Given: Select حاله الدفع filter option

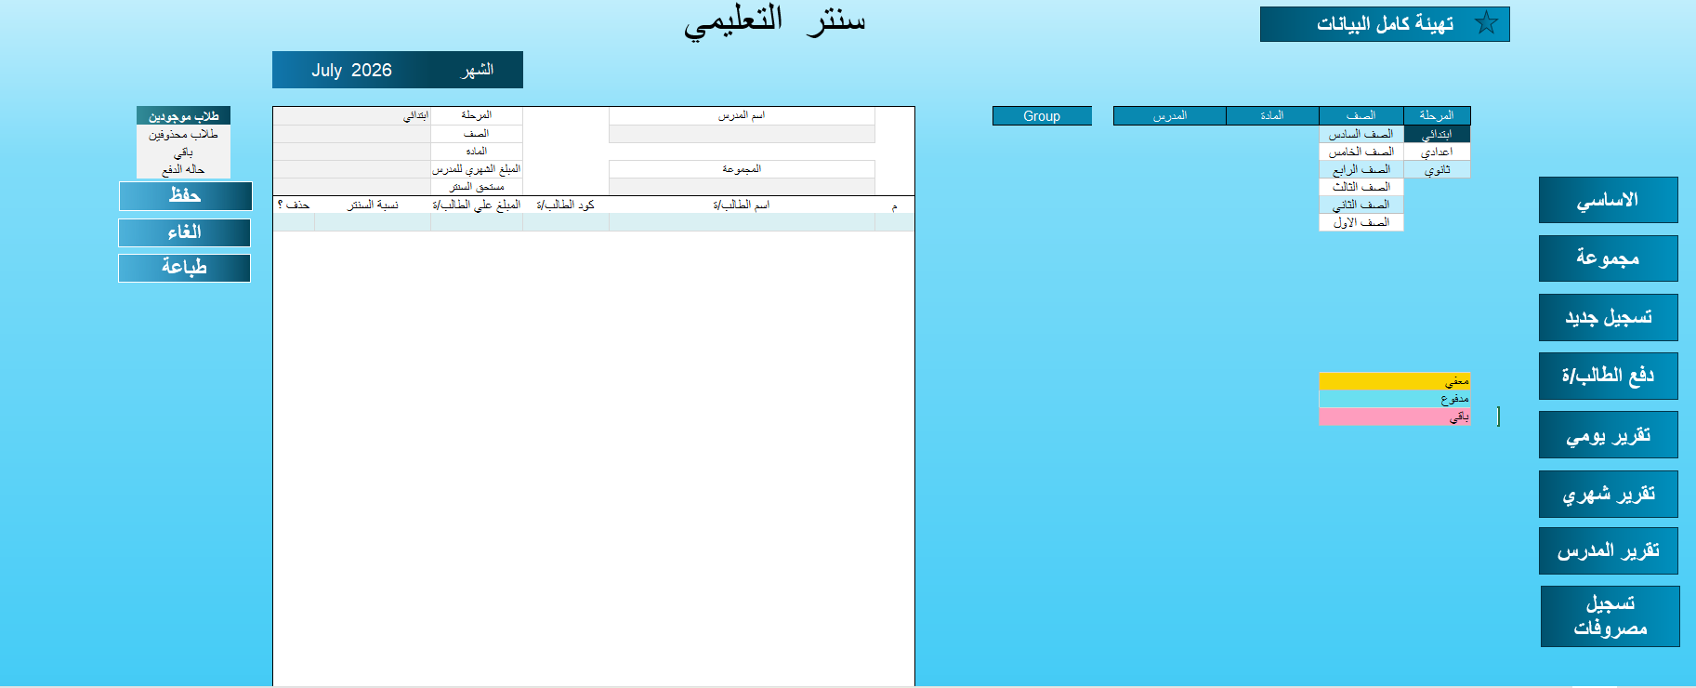Looking at the screenshot, I should click(x=183, y=169).
